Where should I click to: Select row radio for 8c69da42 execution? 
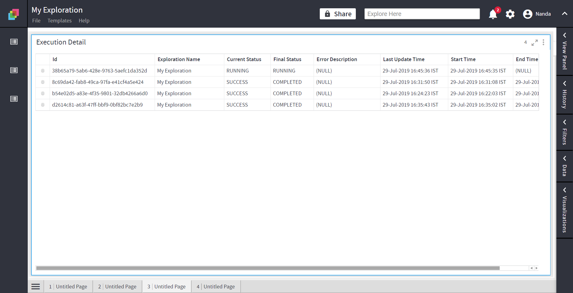43,82
